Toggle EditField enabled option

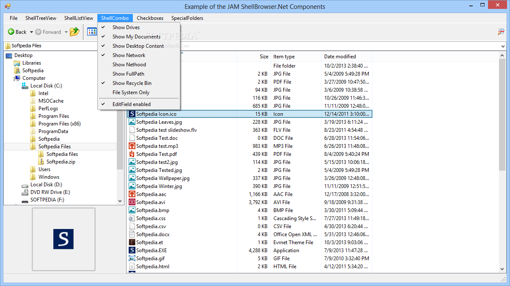139,104
